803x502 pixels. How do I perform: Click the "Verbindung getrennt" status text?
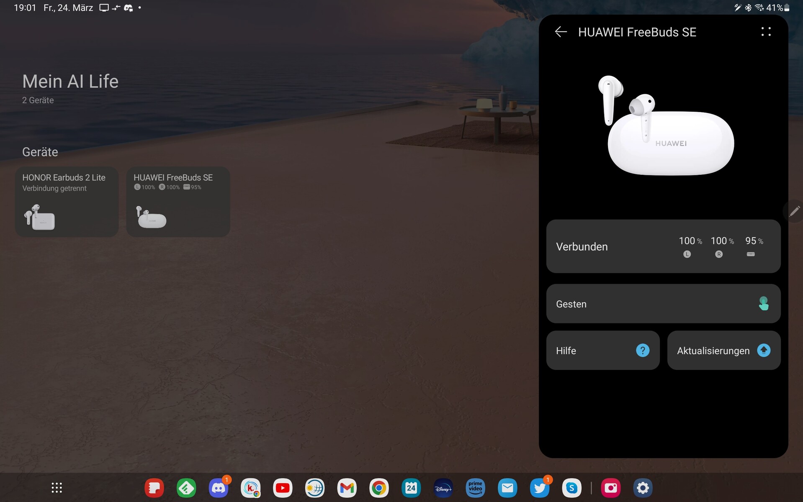coord(54,188)
